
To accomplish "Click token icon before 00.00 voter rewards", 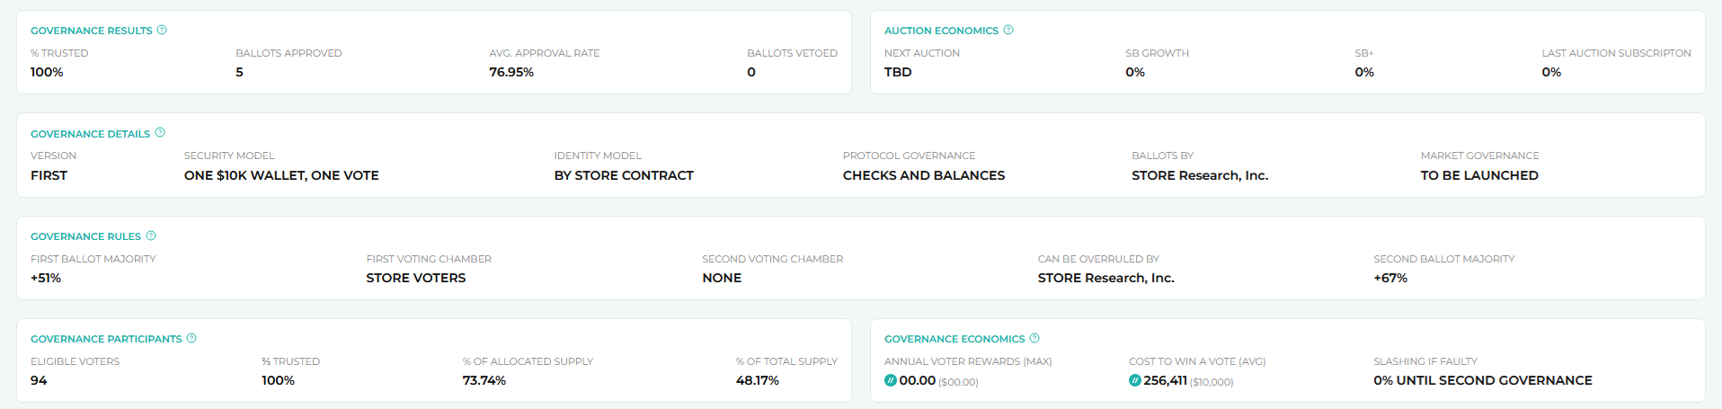I will click(890, 380).
